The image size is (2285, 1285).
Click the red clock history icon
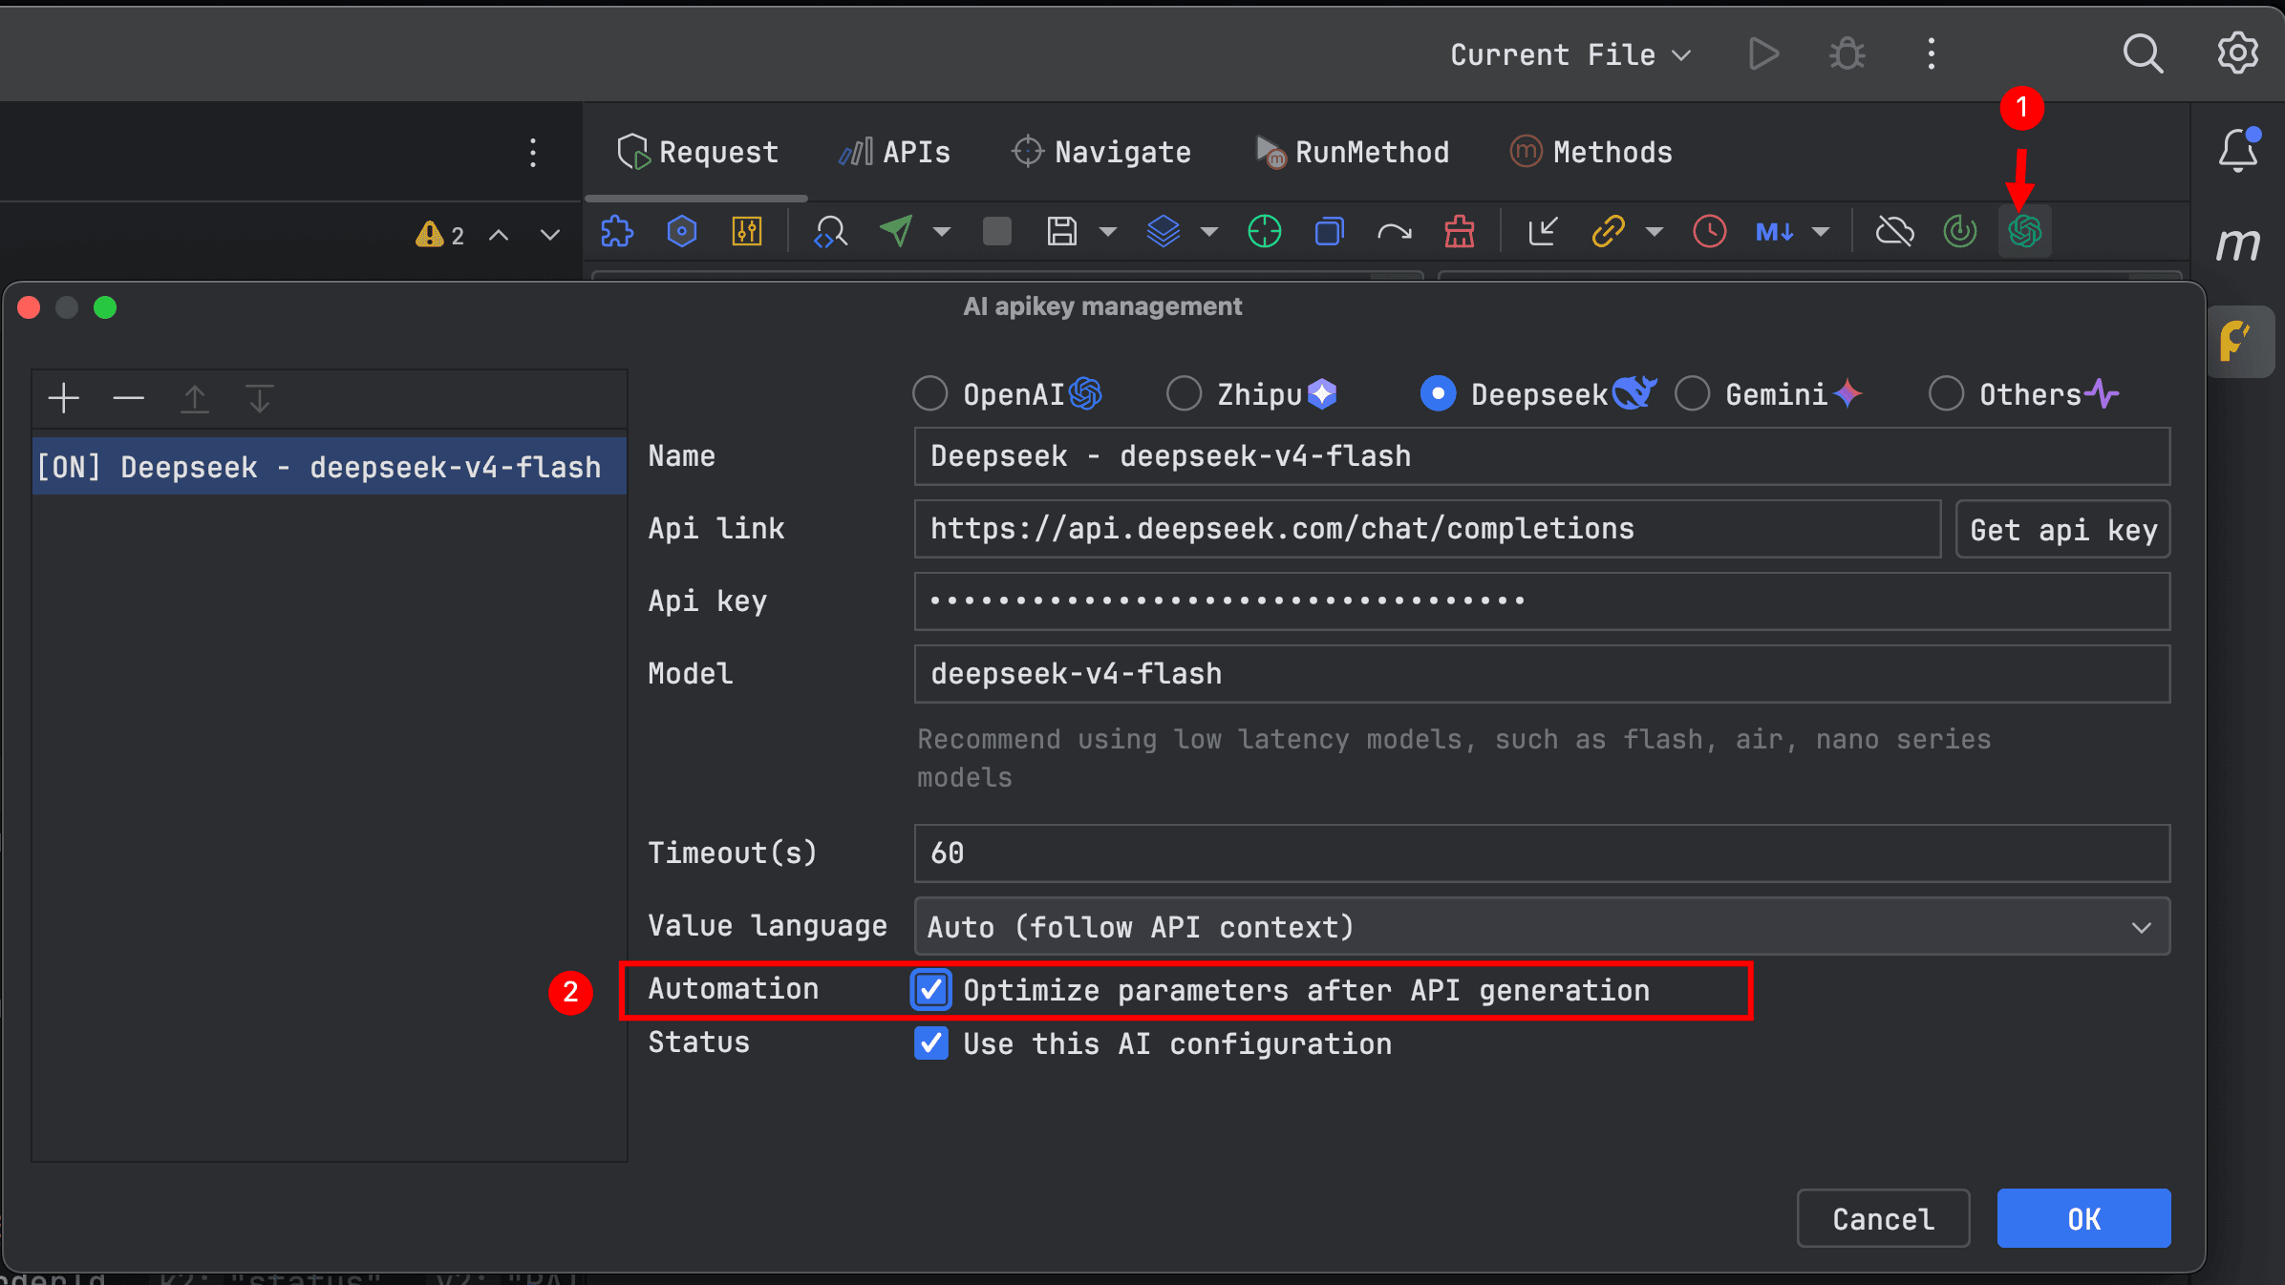1709,231
